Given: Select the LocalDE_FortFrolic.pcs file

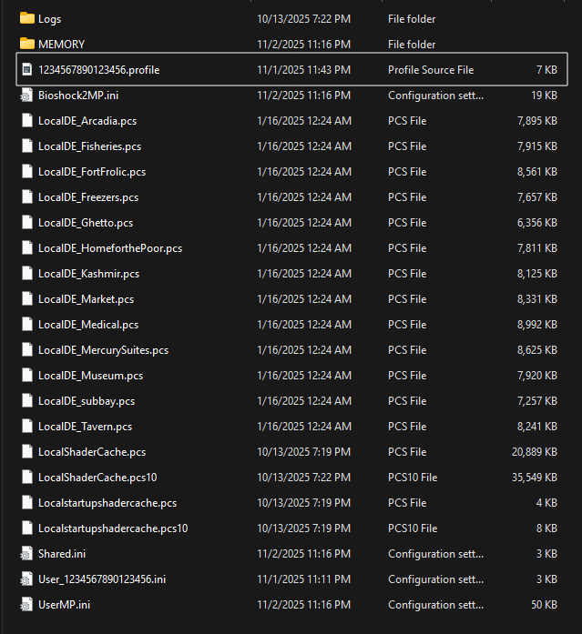Looking at the screenshot, I should point(91,171).
